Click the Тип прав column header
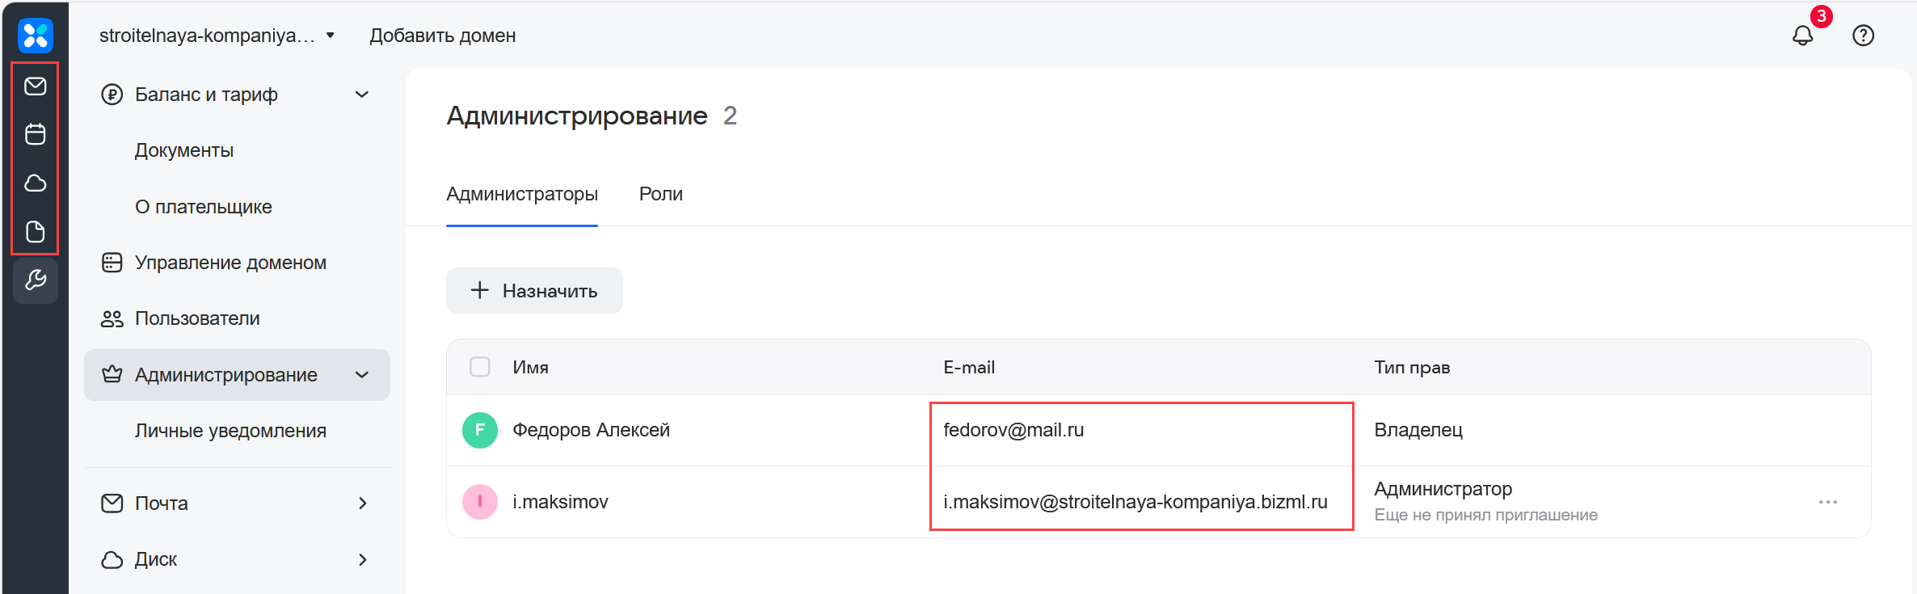 pyautogui.click(x=1412, y=367)
